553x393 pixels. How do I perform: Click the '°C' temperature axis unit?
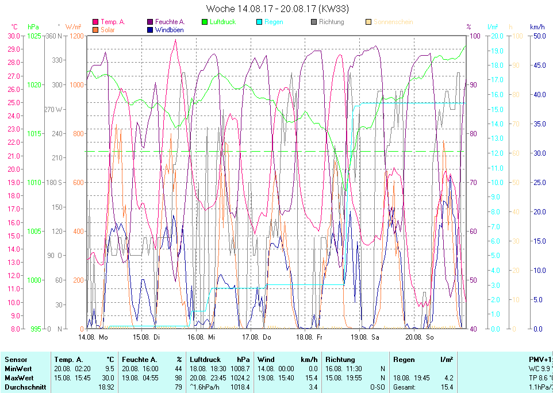point(14,27)
